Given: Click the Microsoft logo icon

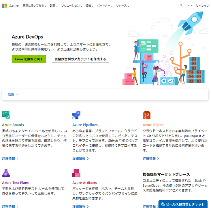Looking at the screenshot, I should (4, 6).
